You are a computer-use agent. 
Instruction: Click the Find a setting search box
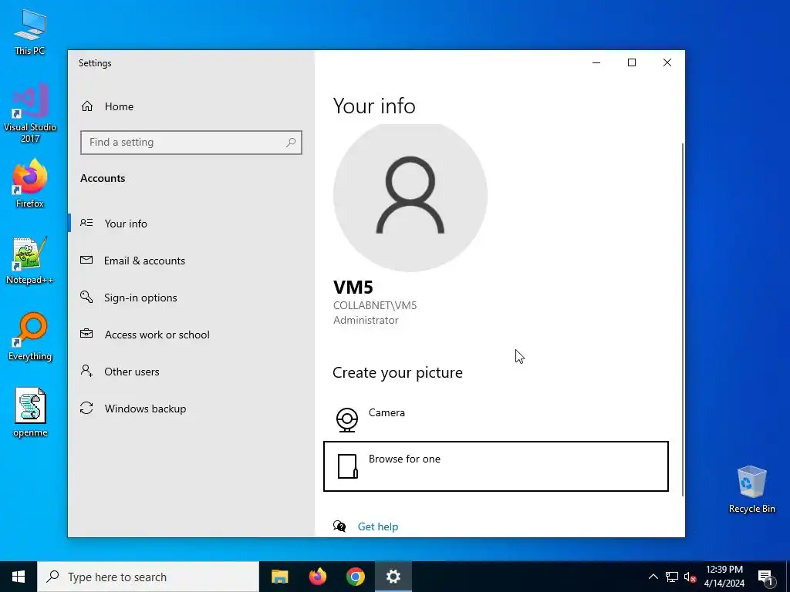point(191,143)
